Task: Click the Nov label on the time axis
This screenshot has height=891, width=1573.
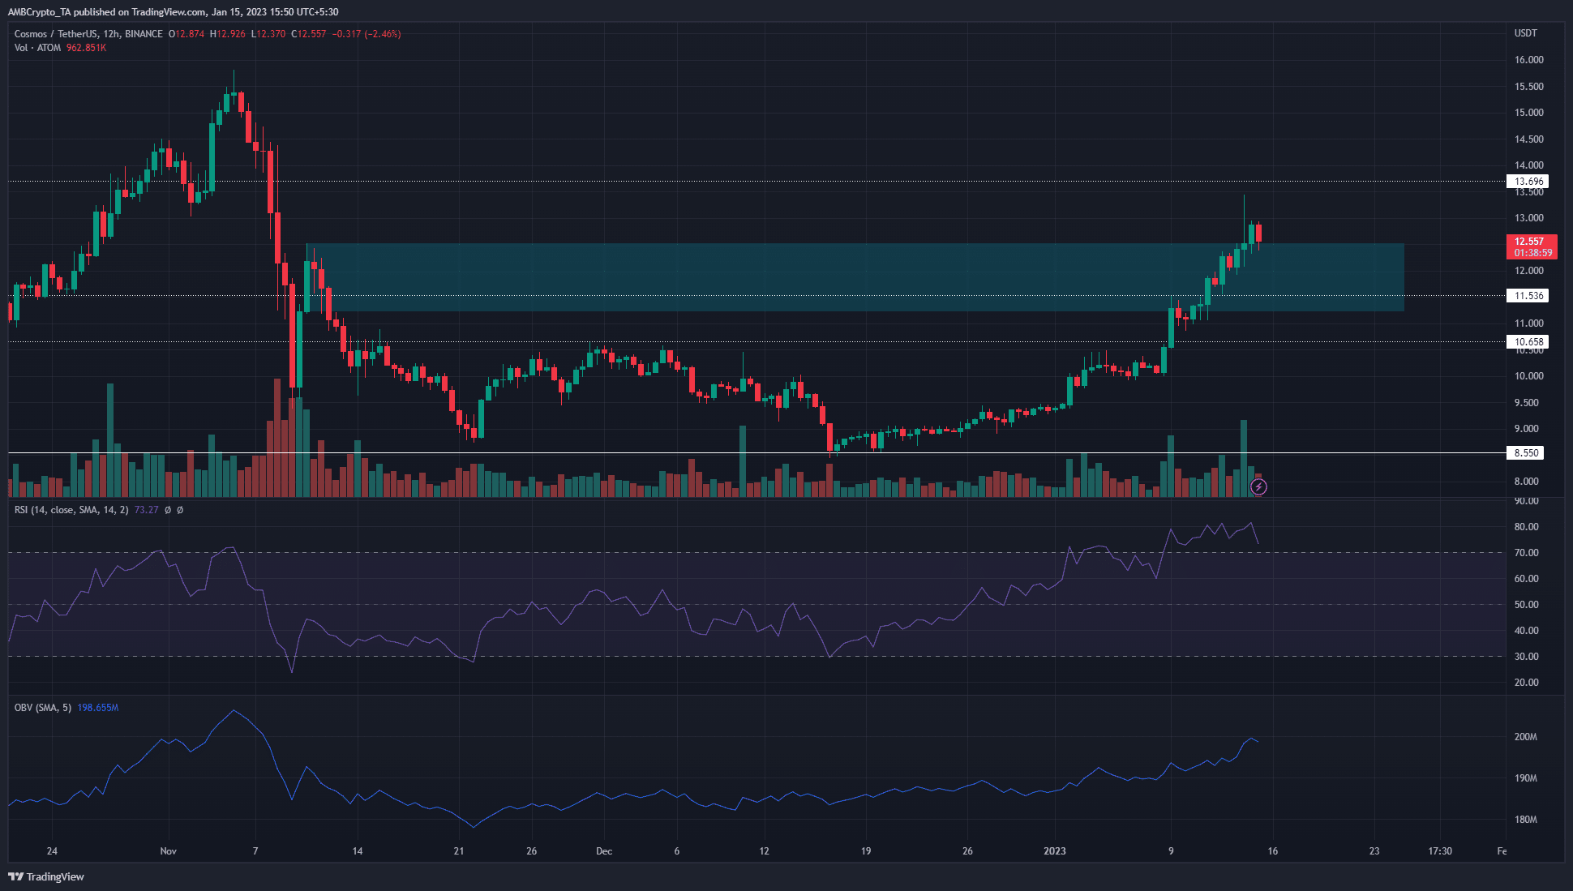Action: click(x=169, y=851)
